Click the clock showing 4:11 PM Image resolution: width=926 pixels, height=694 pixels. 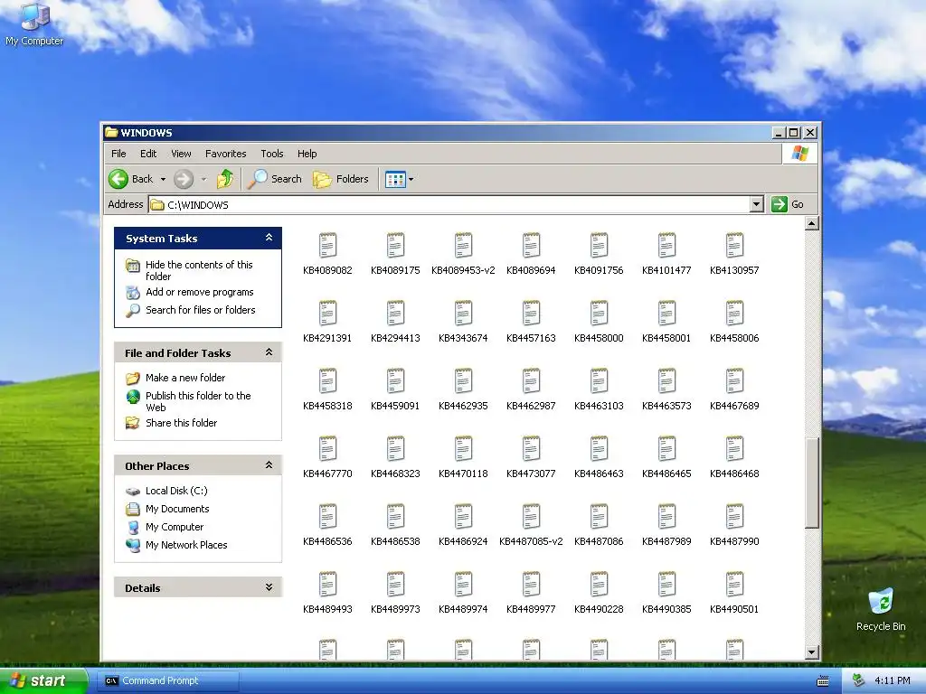[893, 680]
